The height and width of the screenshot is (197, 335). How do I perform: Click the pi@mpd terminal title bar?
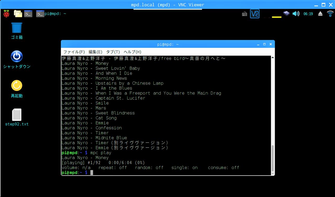click(x=168, y=44)
